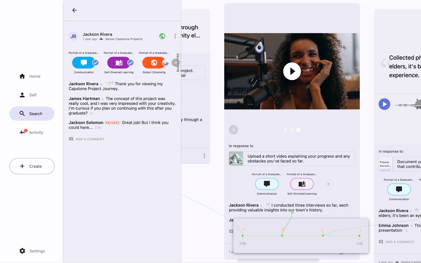This screenshot has height=263, width=421.
Task: Click the middle timeline node marker
Action: 282,236
